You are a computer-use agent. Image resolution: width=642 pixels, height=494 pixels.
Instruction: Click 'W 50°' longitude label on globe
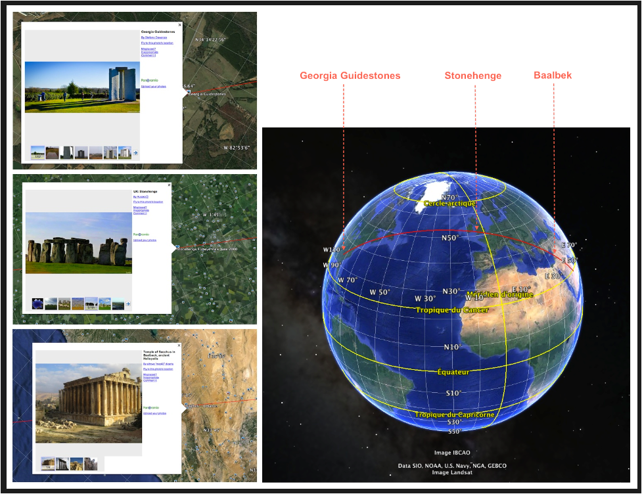coord(380,292)
